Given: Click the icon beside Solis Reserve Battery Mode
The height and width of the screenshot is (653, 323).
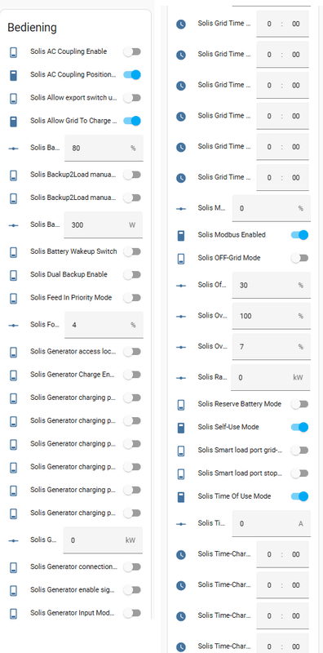Looking at the screenshot, I should [x=181, y=405].
